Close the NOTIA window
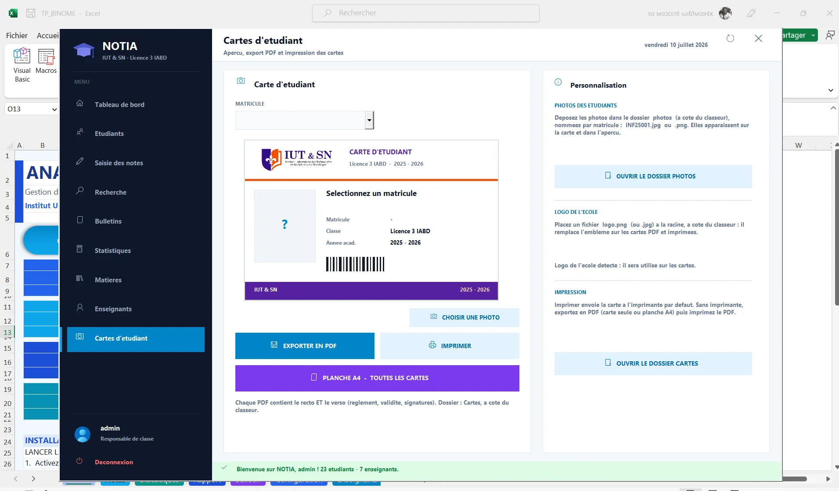 pyautogui.click(x=758, y=39)
